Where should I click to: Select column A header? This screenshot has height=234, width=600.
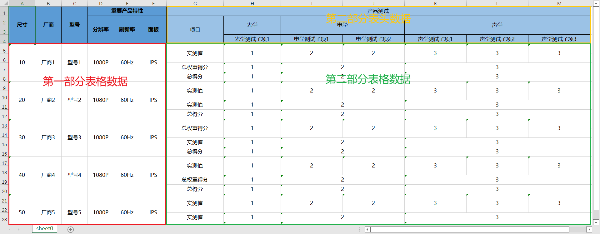pos(22,3)
